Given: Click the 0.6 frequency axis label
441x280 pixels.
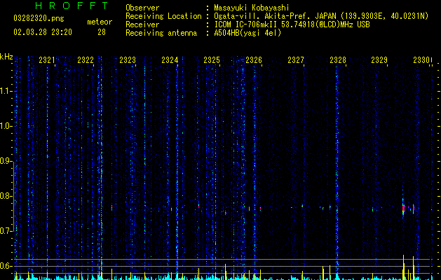Looking at the screenshot, I should tap(6, 266).
